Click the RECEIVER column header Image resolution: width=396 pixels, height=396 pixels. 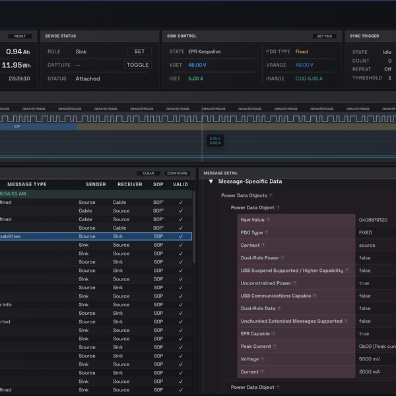(130, 184)
